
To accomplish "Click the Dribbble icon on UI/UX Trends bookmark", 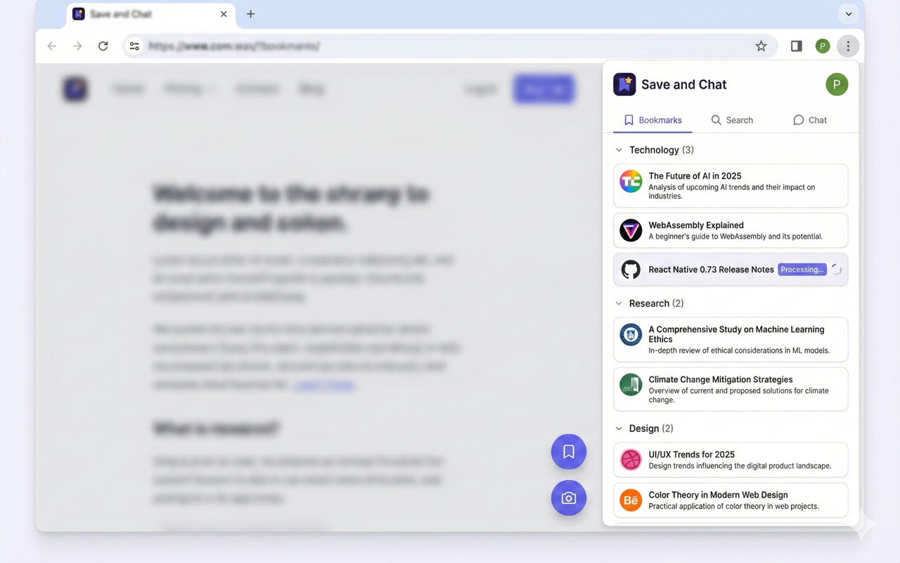I will [x=630, y=460].
